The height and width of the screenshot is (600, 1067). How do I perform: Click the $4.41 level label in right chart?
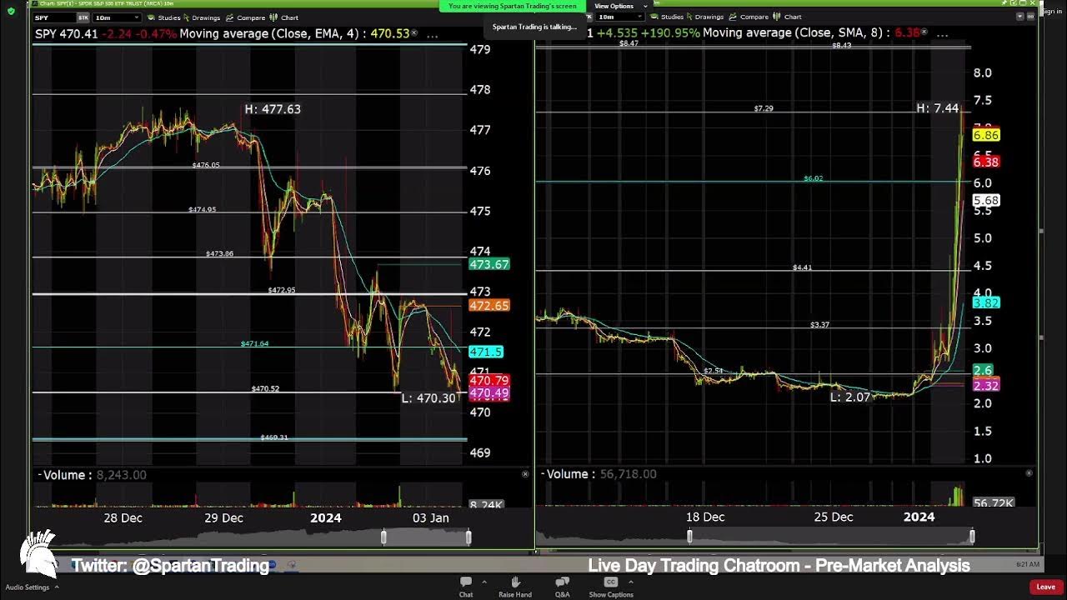[x=802, y=267]
